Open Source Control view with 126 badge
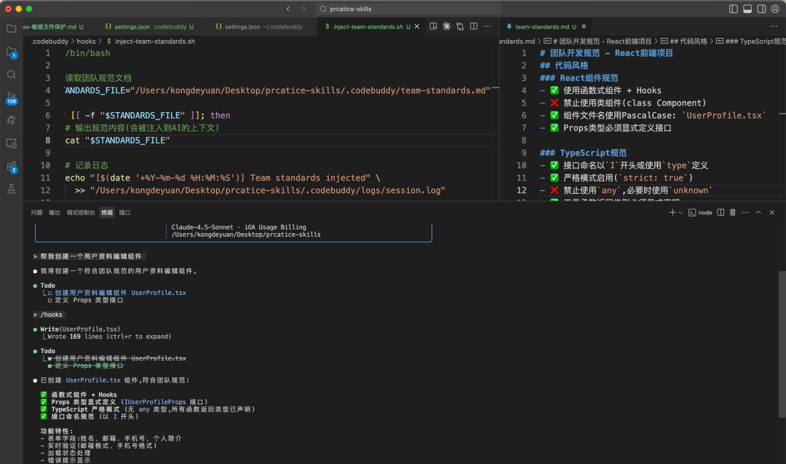The width and height of the screenshot is (786, 464). click(11, 98)
